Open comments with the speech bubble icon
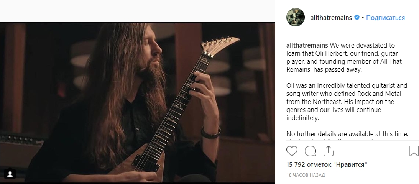Screen dimensions: 419x184 coord(310,151)
